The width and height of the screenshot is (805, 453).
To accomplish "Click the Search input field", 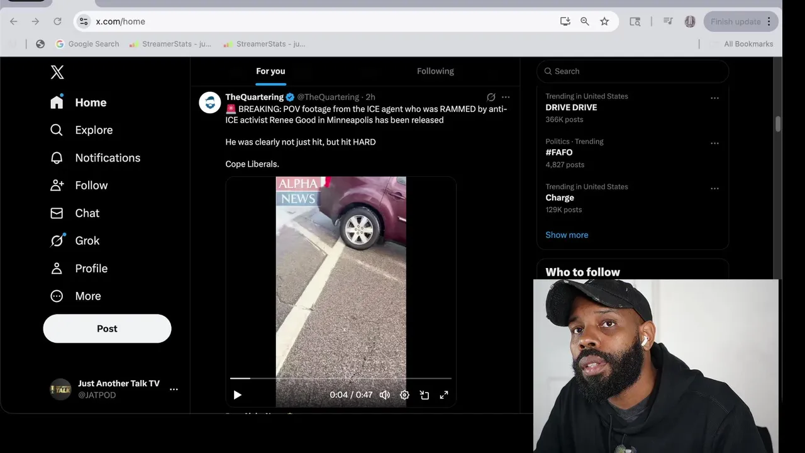I will point(633,71).
